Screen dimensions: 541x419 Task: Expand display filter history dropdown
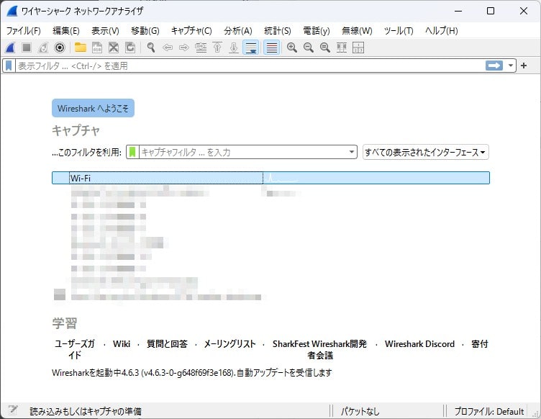point(511,66)
